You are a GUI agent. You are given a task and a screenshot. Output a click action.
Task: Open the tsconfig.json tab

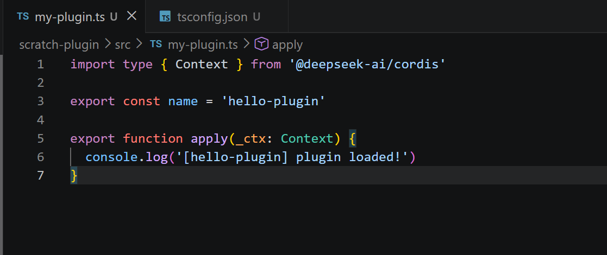217,17
